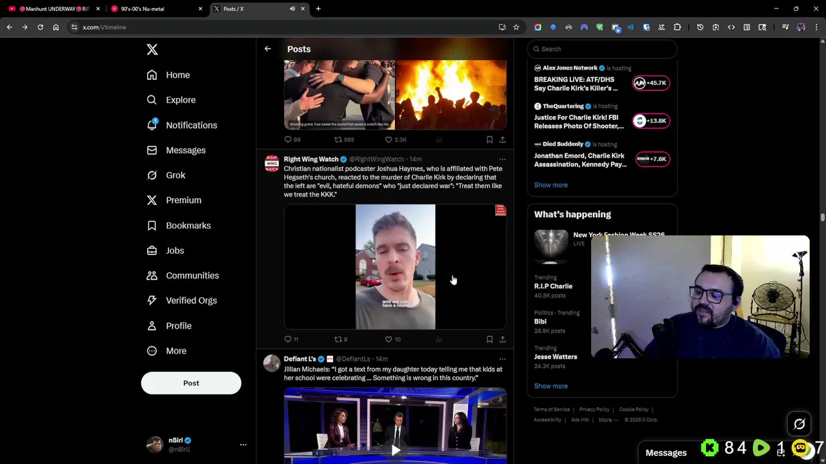Open Premium page

[174, 200]
